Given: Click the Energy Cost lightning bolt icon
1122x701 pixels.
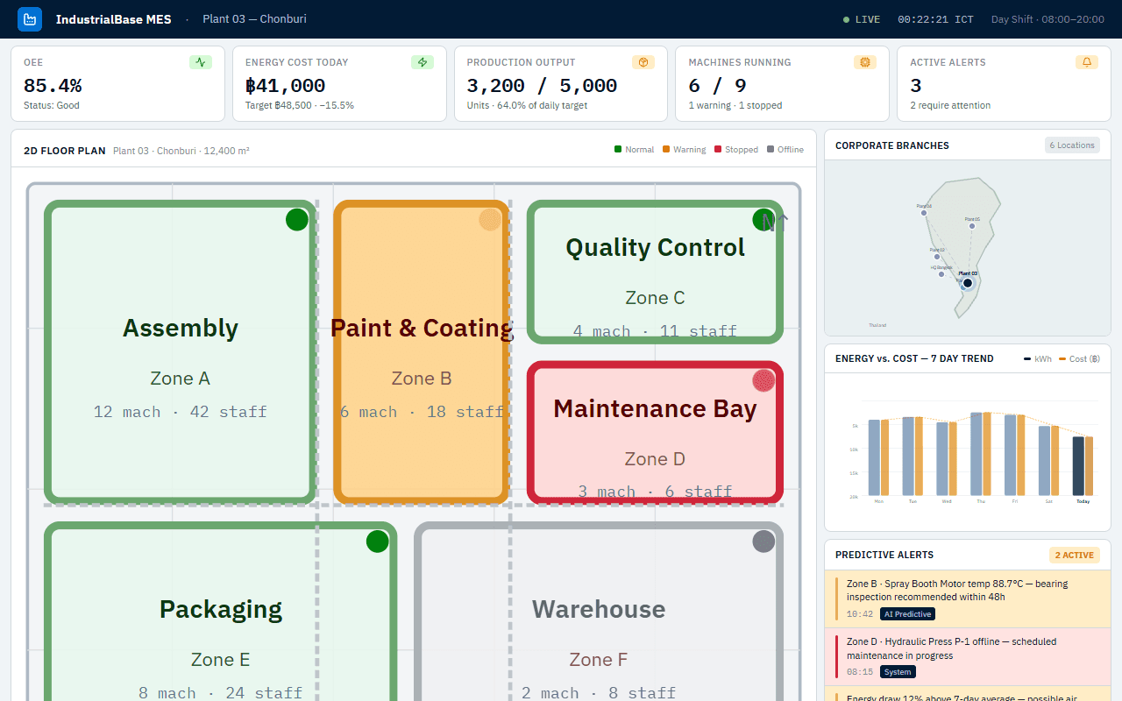Looking at the screenshot, I should [x=423, y=62].
